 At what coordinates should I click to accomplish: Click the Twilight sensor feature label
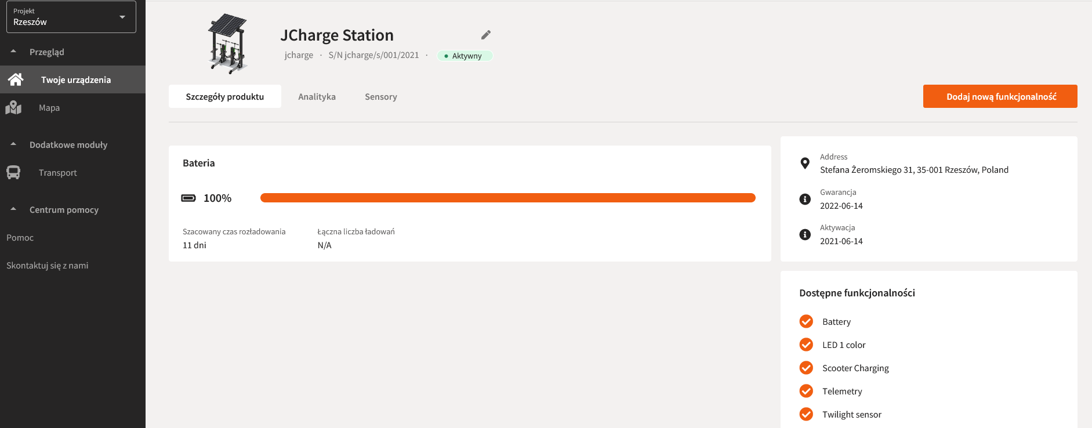click(852, 415)
